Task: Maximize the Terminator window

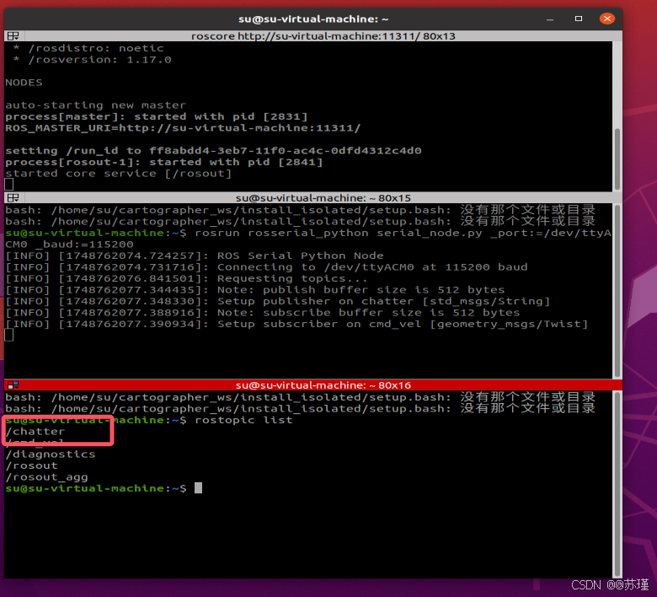Action: tap(578, 19)
